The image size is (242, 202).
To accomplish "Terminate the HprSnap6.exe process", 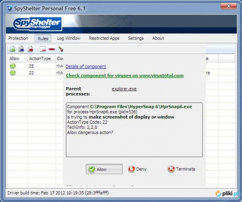I will (181, 169).
